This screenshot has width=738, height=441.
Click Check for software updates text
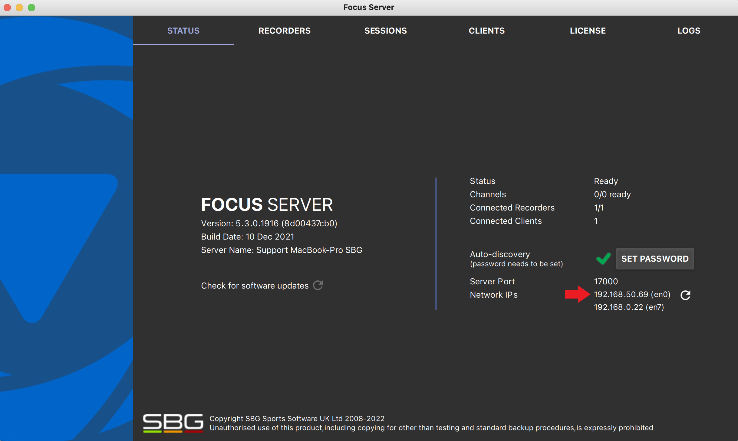pyautogui.click(x=255, y=286)
